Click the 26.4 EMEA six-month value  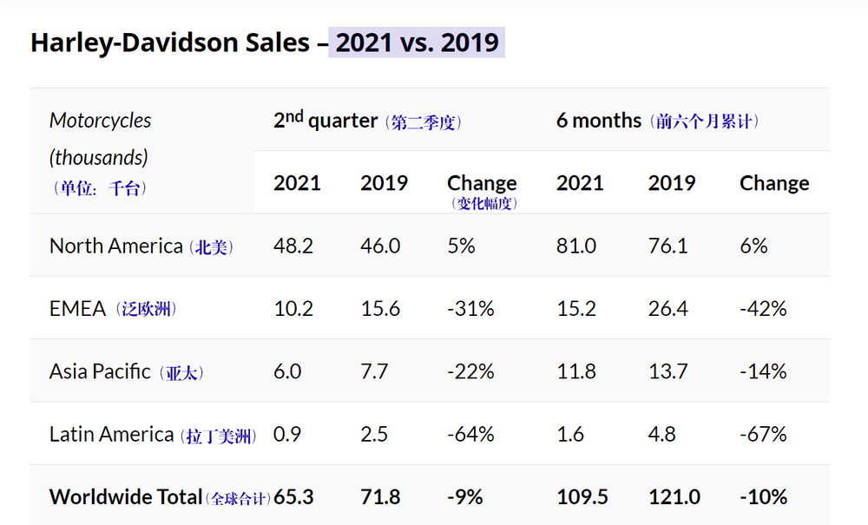[x=667, y=309]
